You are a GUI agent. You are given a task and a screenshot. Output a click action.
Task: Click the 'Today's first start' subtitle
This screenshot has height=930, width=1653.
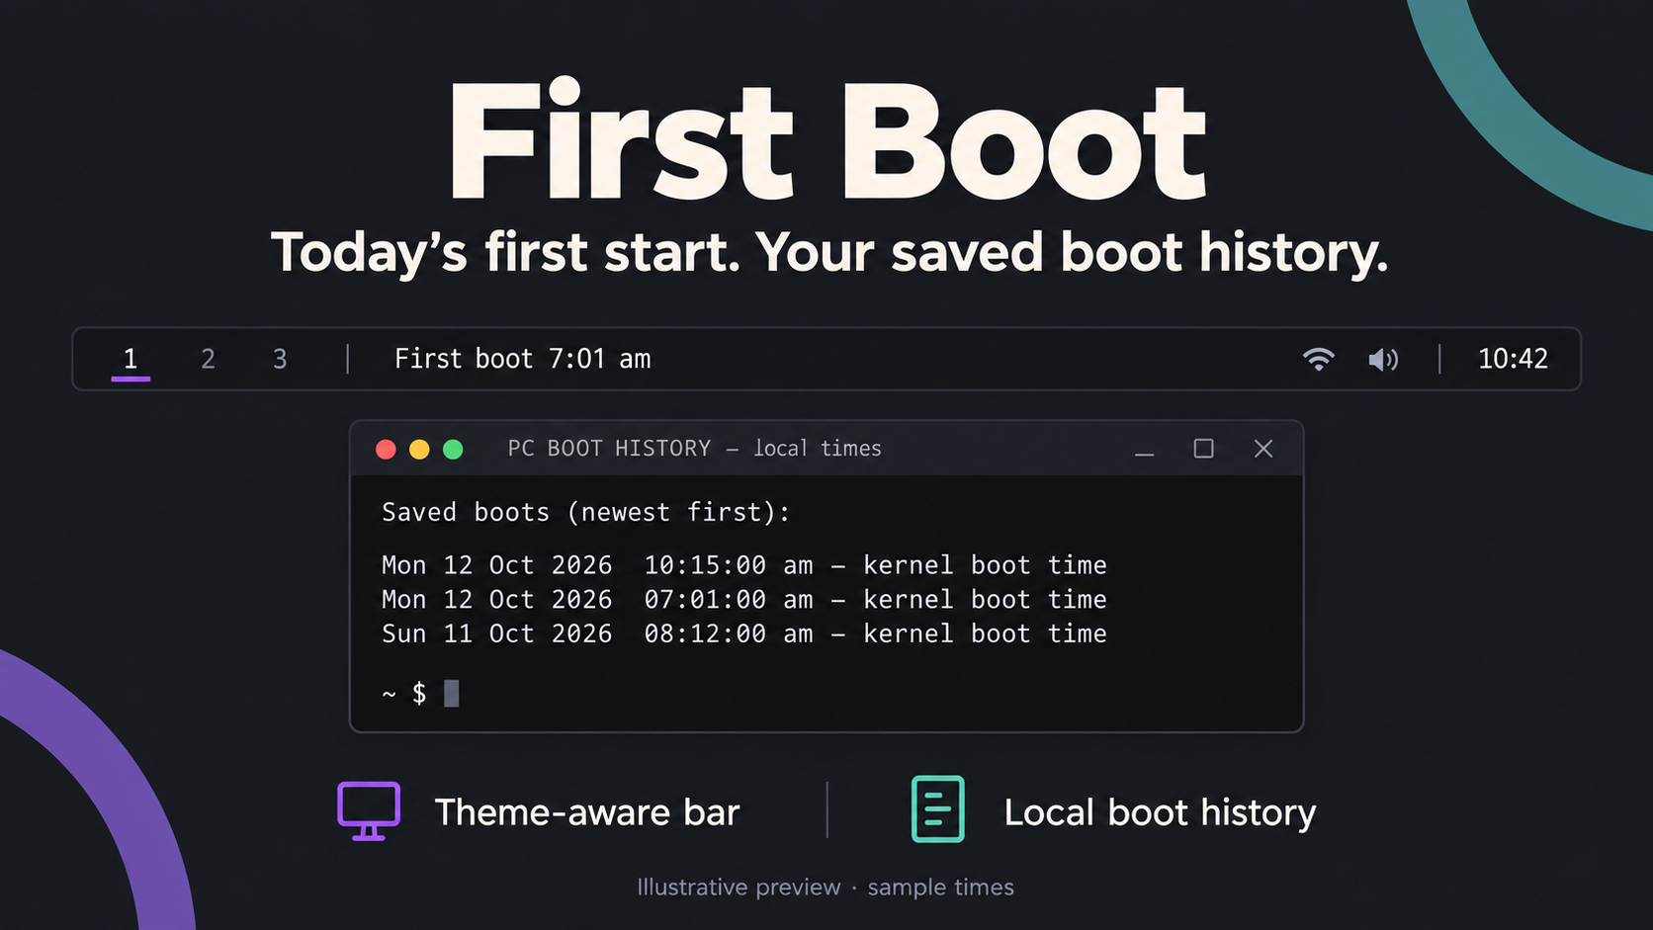[829, 253]
